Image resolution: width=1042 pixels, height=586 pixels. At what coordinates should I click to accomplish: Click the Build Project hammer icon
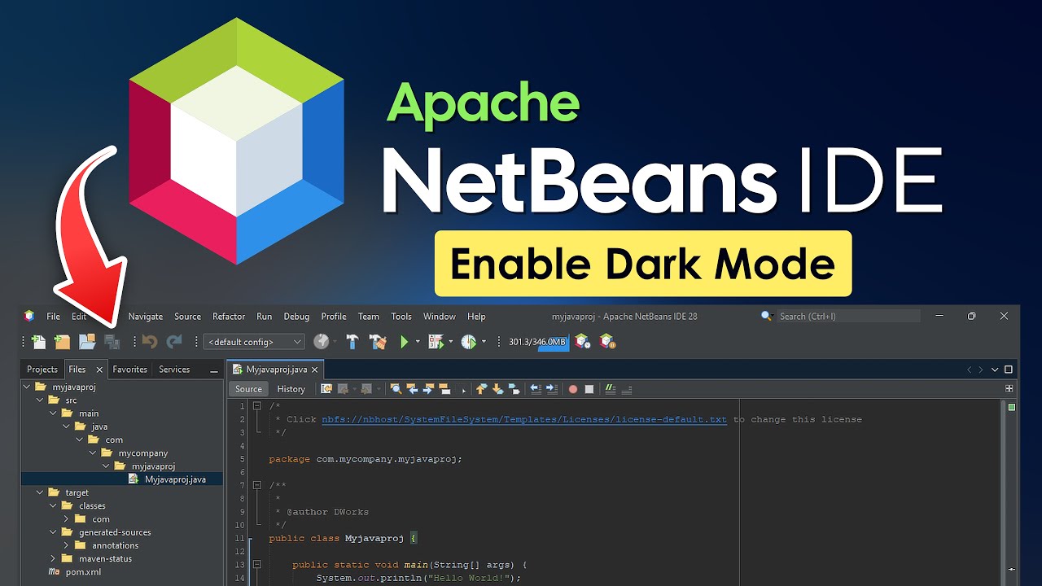352,342
